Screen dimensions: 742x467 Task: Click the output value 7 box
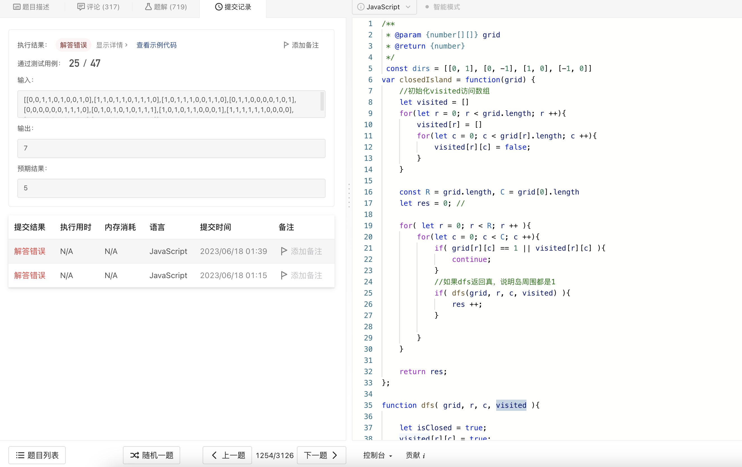171,148
